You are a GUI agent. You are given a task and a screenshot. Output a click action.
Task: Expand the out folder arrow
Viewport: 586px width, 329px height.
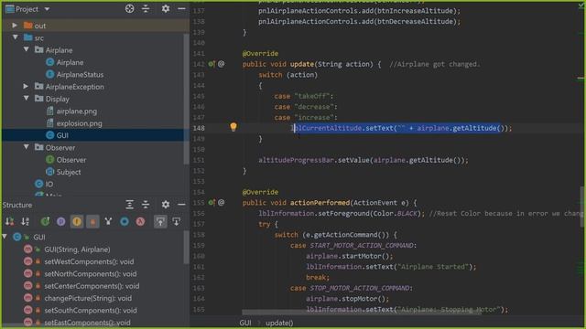(15, 26)
